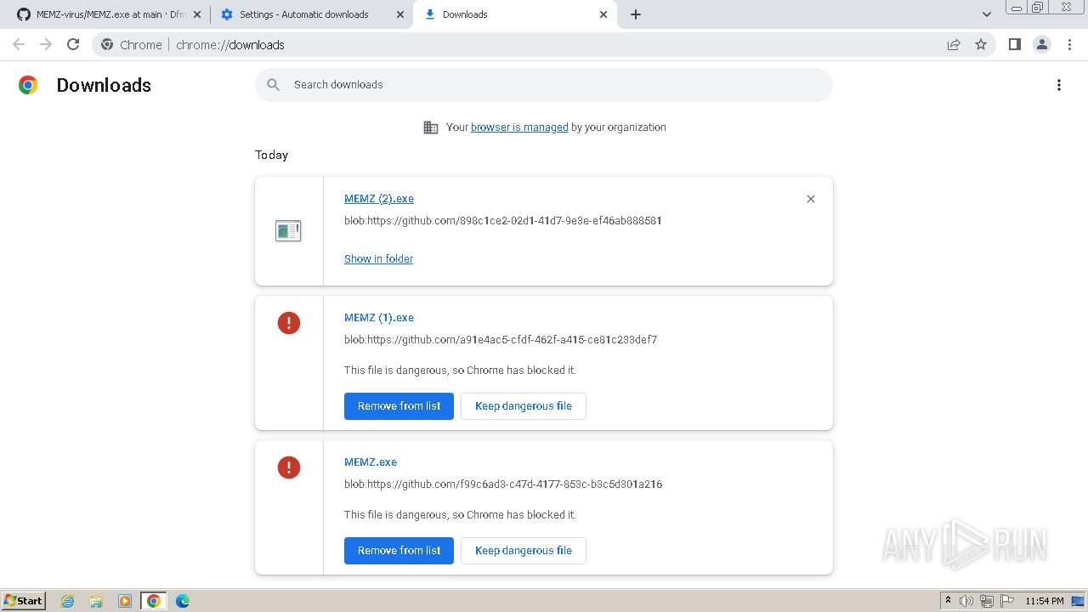Open the tab search dropdown arrow
This screenshot has width=1088, height=612.
[x=987, y=14]
